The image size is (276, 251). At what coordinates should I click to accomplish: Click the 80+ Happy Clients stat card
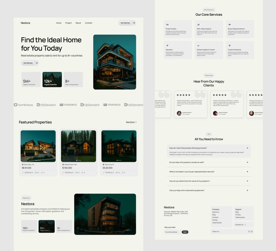[46, 226]
